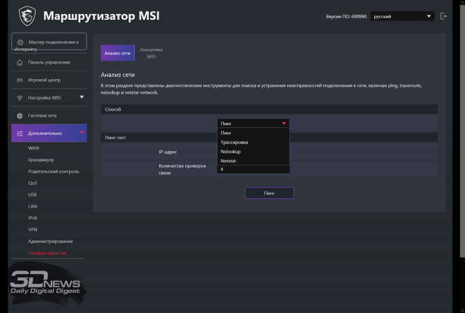Open Администрирование submenu item
Image resolution: width=465 pixels, height=313 pixels.
(x=51, y=241)
